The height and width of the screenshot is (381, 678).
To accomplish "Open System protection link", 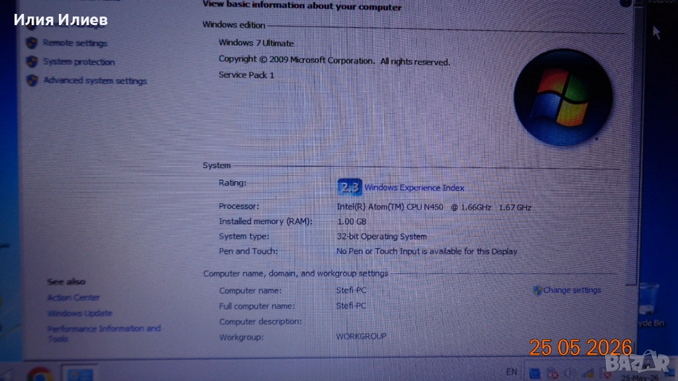I will click(79, 62).
